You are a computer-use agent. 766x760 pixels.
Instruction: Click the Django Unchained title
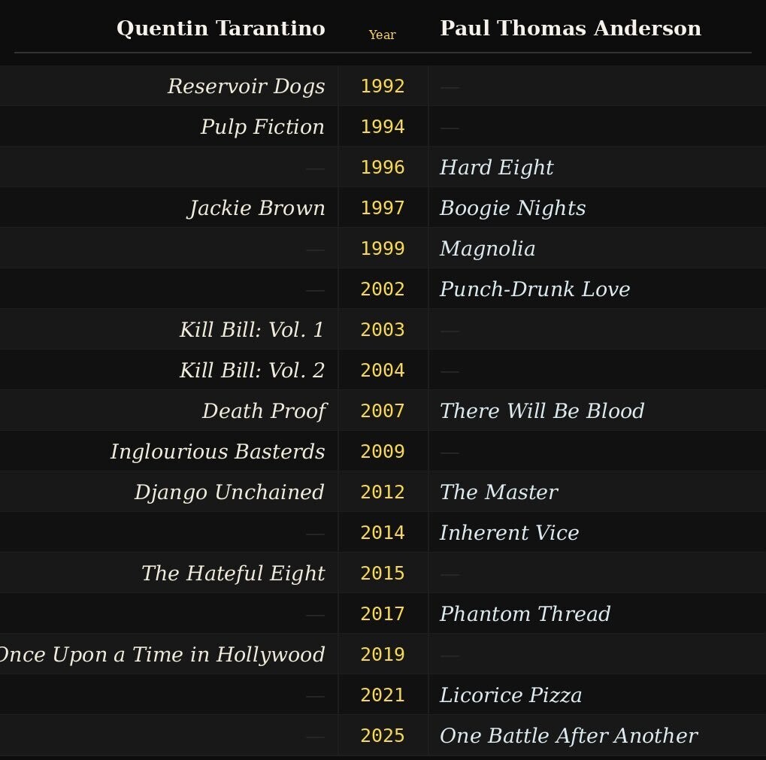tap(229, 492)
